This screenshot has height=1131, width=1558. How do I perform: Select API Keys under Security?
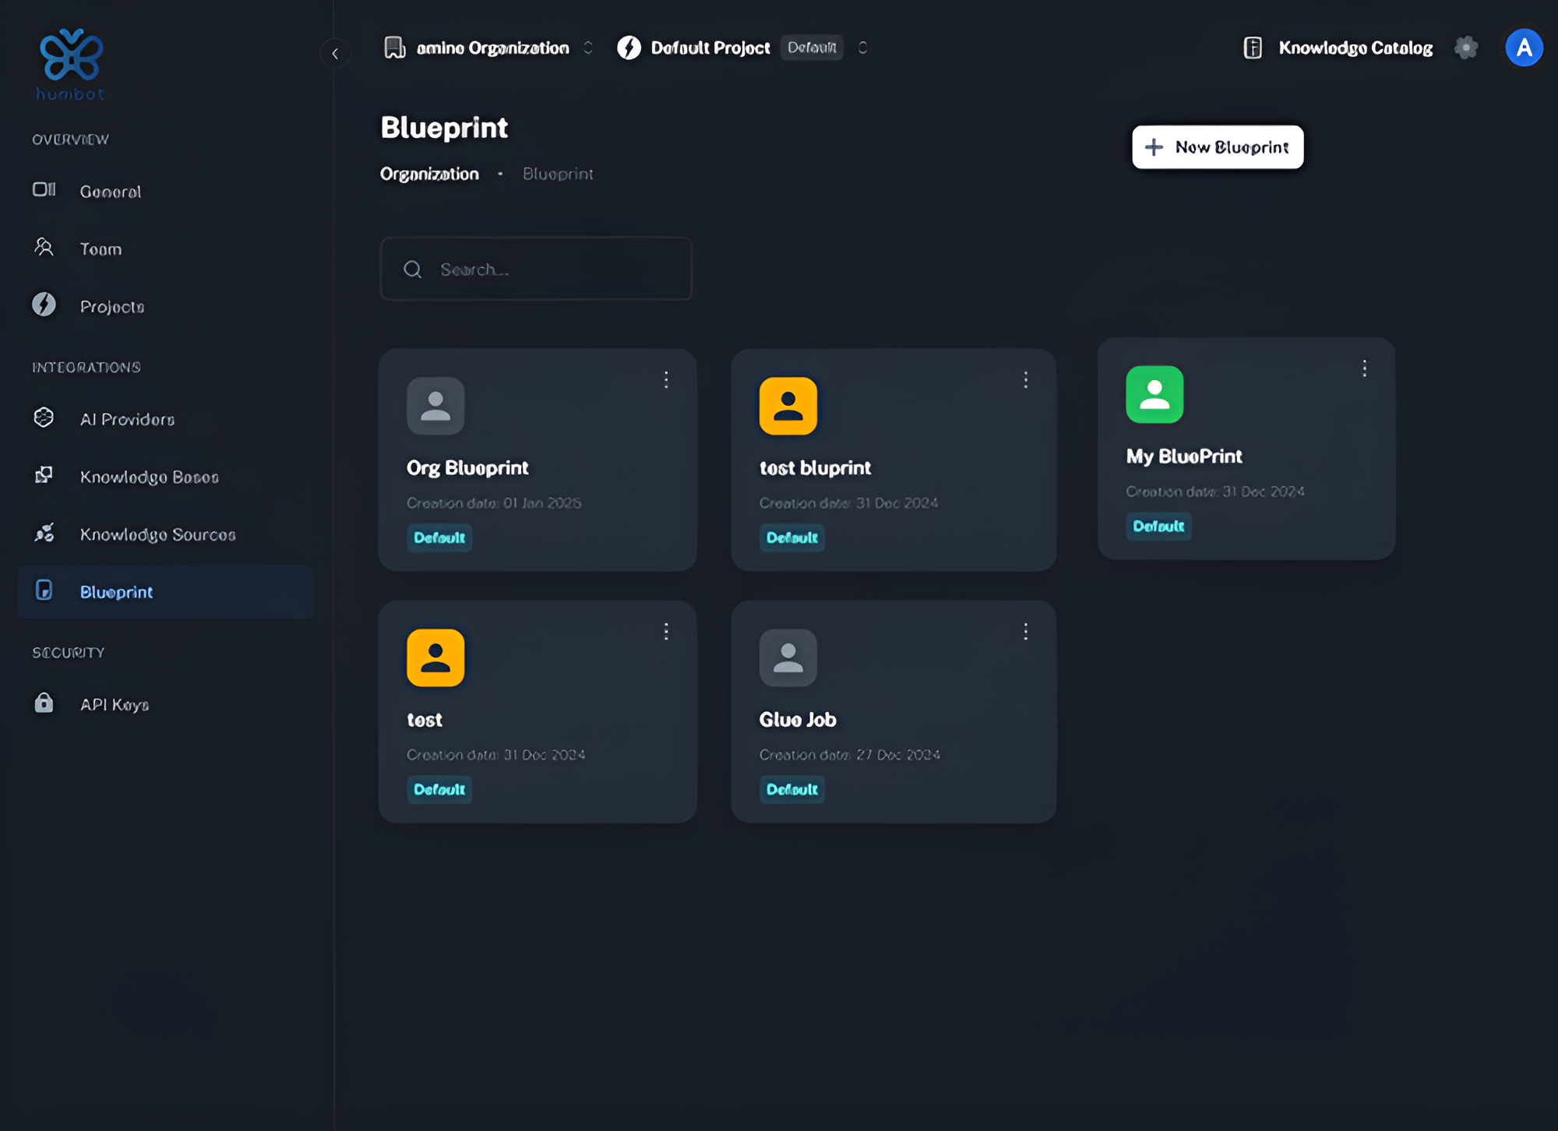(x=115, y=704)
